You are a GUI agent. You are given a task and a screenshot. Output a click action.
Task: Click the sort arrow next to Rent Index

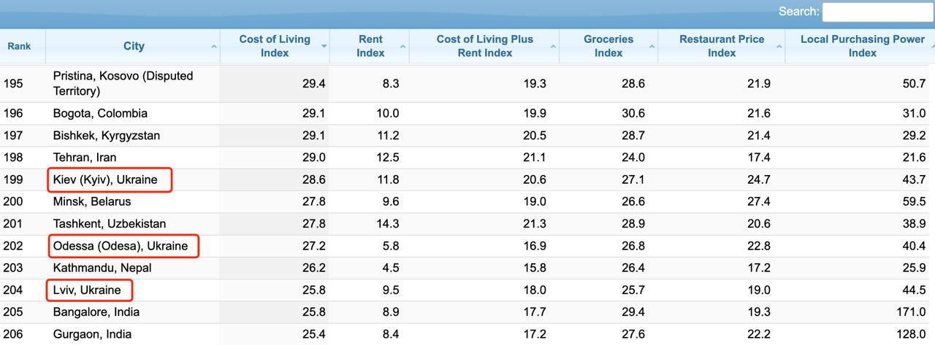[403, 47]
